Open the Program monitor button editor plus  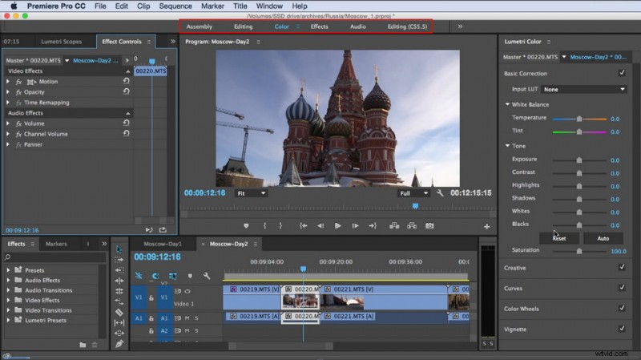pyautogui.click(x=487, y=227)
